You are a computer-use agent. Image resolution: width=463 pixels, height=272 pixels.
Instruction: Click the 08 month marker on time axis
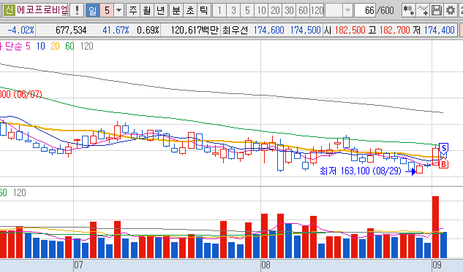tap(266, 265)
